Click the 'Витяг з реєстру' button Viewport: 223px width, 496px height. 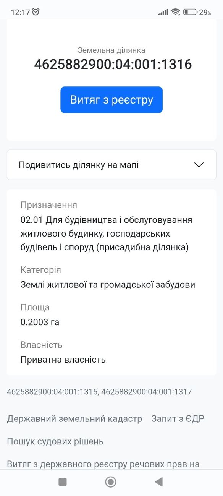point(112,100)
